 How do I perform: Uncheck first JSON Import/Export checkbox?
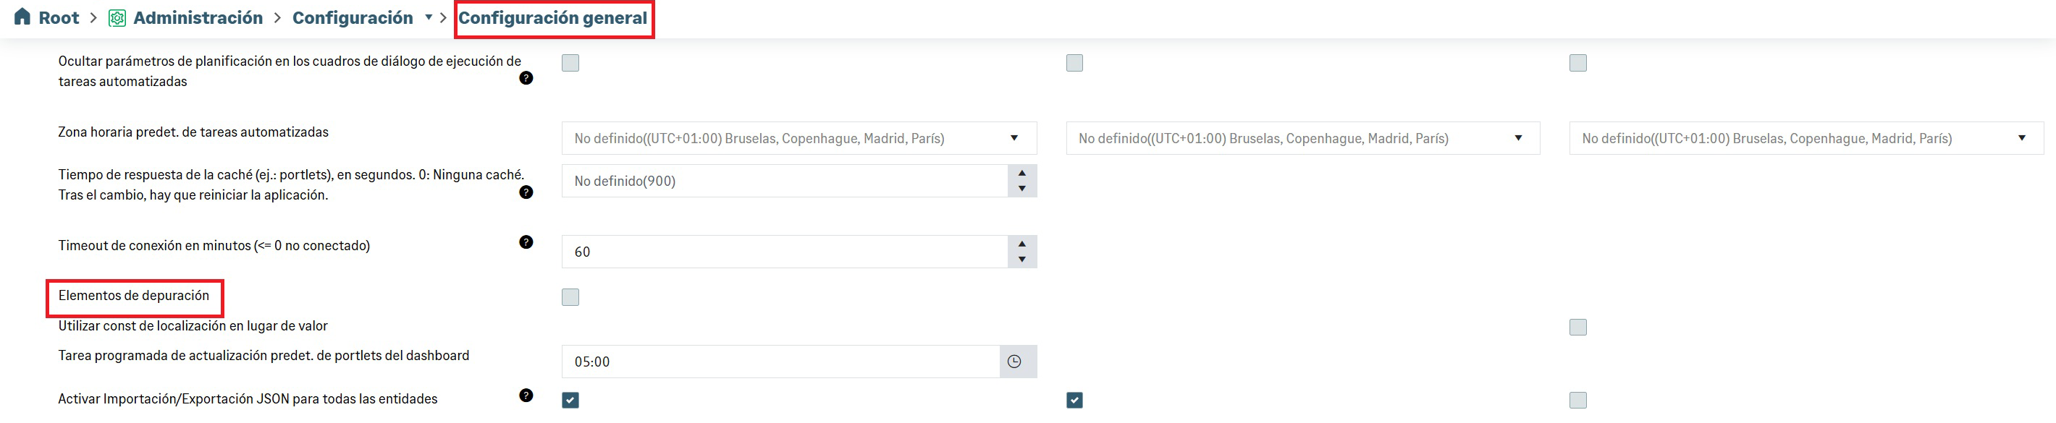coord(570,400)
